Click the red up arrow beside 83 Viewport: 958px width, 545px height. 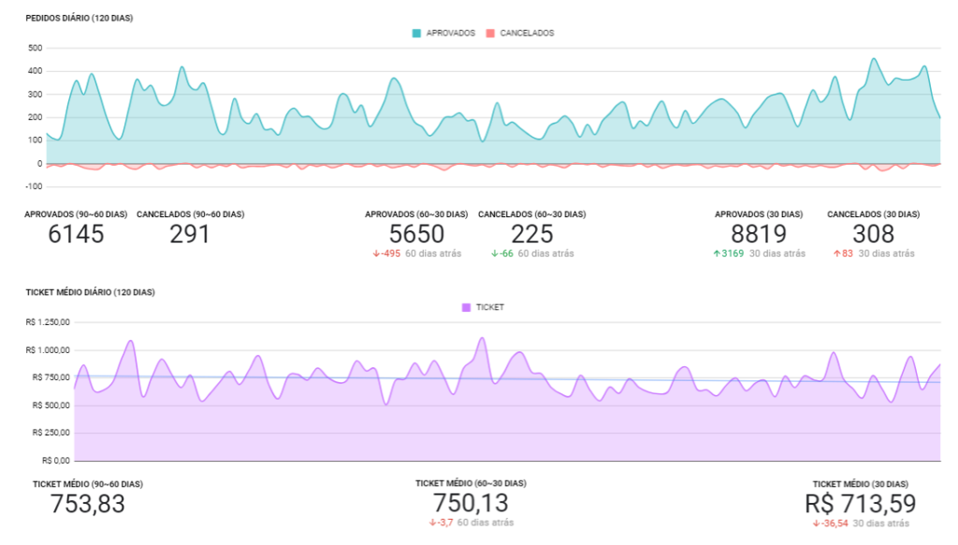(x=835, y=254)
